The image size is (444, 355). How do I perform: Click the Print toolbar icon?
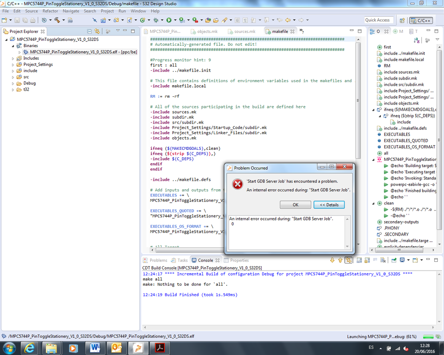33,20
